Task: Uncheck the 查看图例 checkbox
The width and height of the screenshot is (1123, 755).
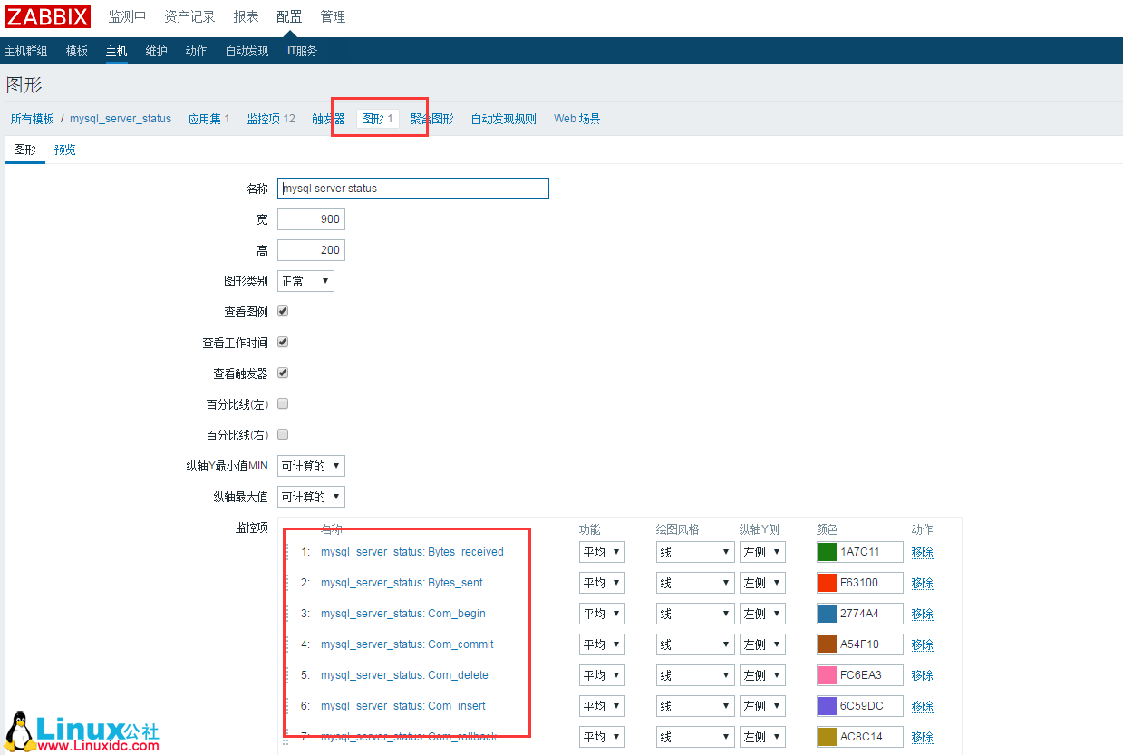Action: point(282,311)
